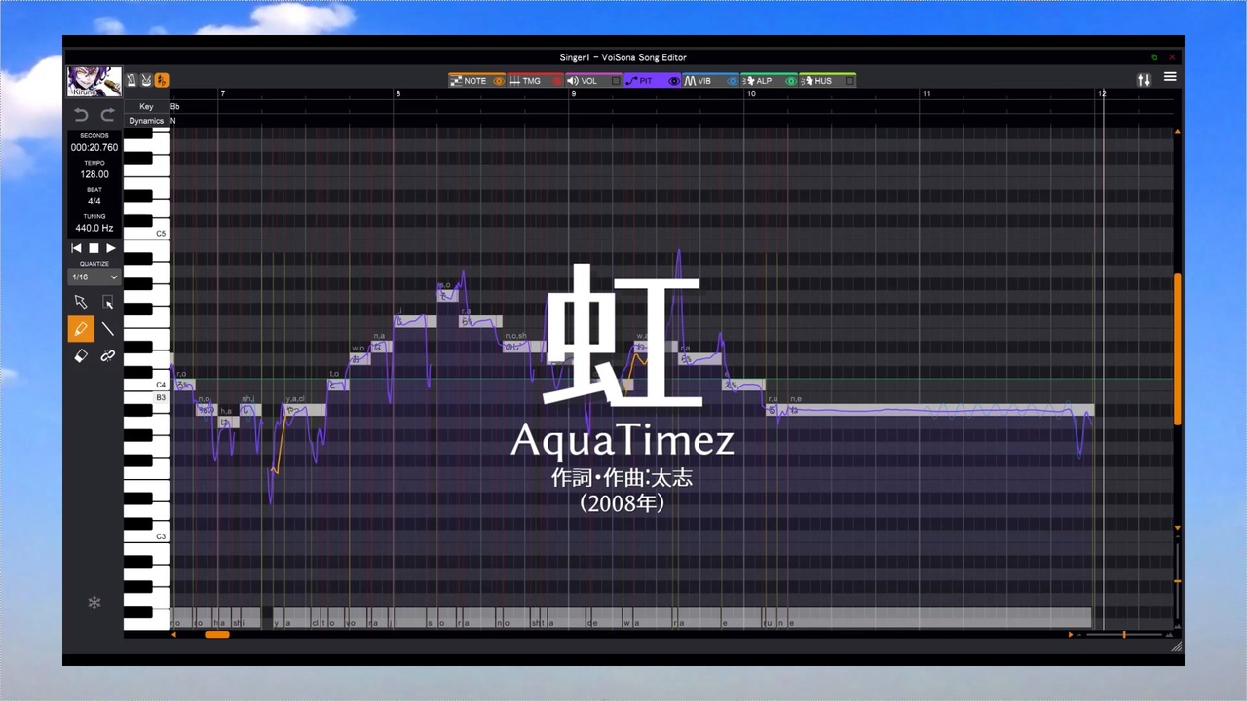Open the hamburger main menu
The height and width of the screenshot is (701, 1247).
[1170, 77]
